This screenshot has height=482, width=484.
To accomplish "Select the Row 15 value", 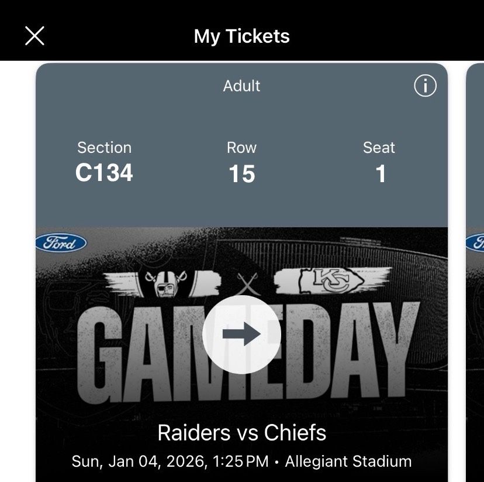I will (241, 174).
